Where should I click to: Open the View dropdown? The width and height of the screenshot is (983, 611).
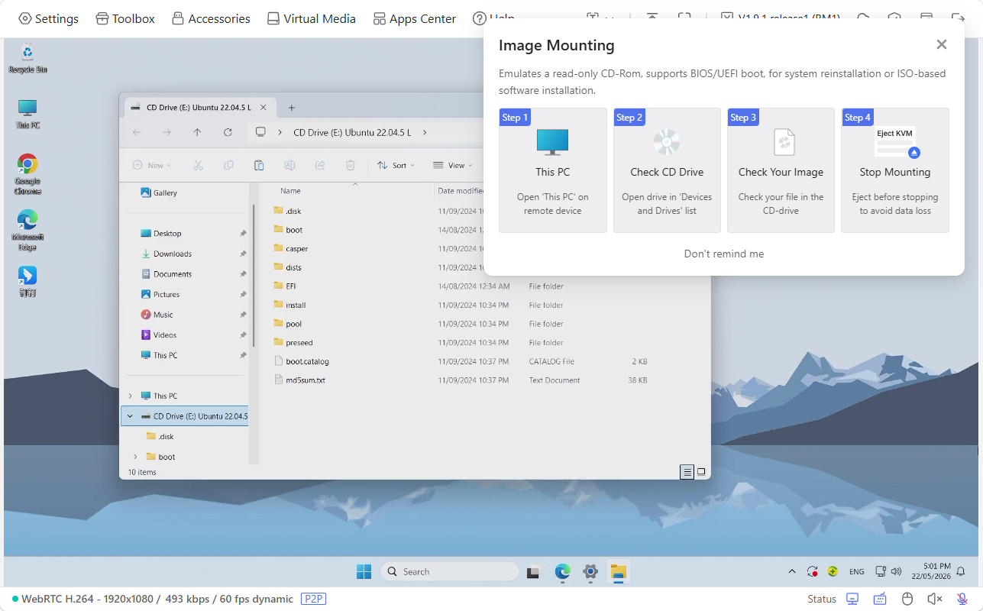pyautogui.click(x=452, y=165)
